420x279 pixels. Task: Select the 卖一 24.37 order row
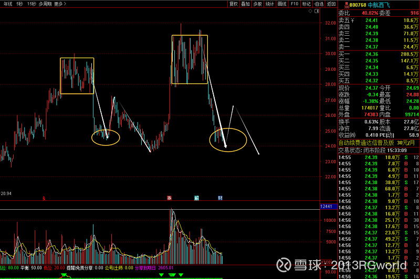(379, 47)
